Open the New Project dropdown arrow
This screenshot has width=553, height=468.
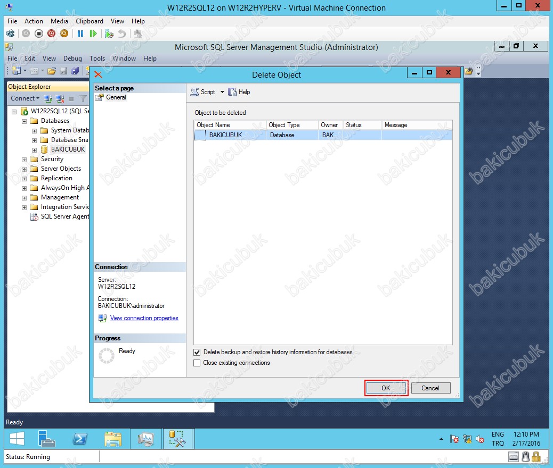[x=25, y=71]
